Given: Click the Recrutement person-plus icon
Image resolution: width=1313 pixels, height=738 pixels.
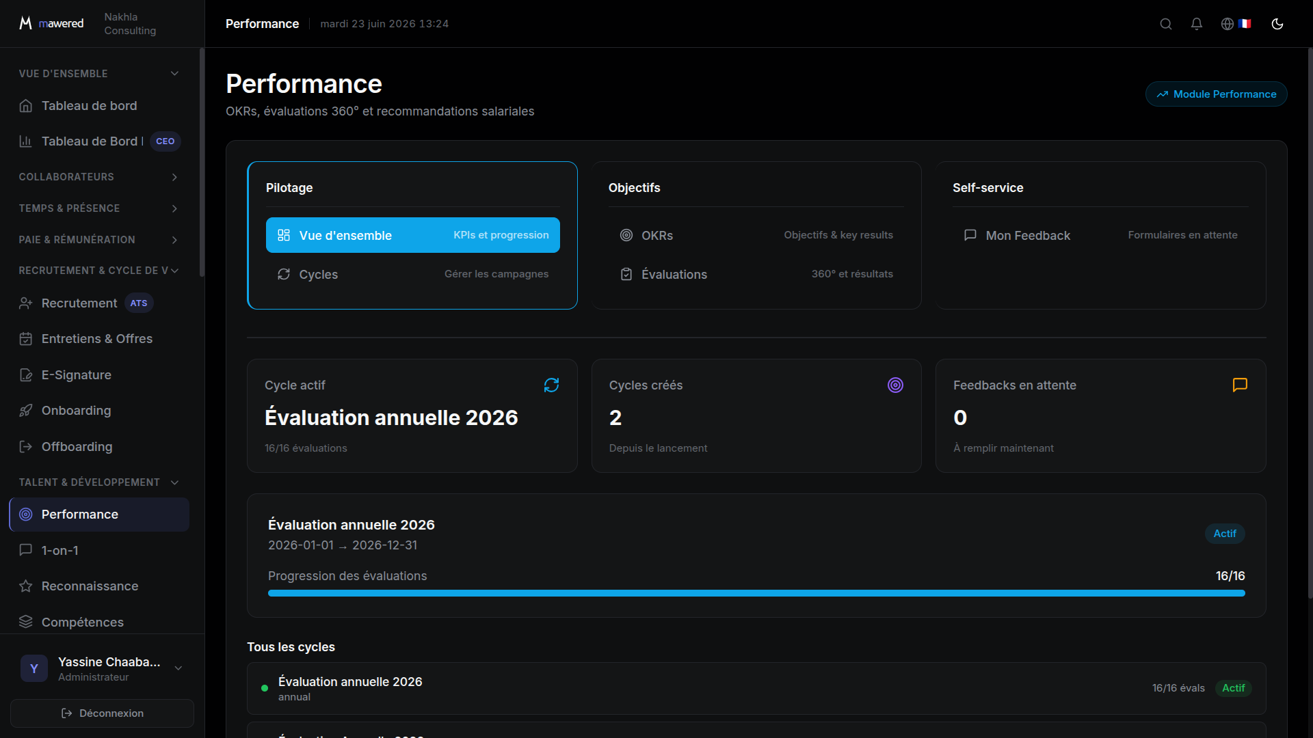Looking at the screenshot, I should 26,303.
